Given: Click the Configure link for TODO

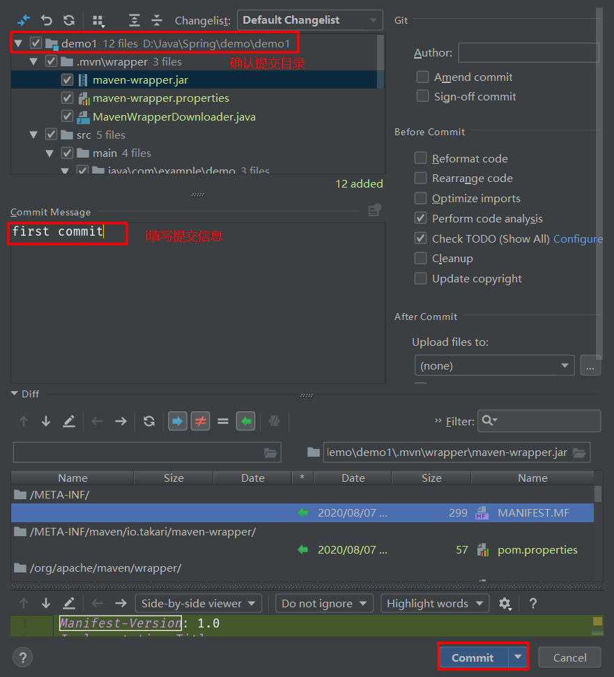Looking at the screenshot, I should click(x=578, y=238).
